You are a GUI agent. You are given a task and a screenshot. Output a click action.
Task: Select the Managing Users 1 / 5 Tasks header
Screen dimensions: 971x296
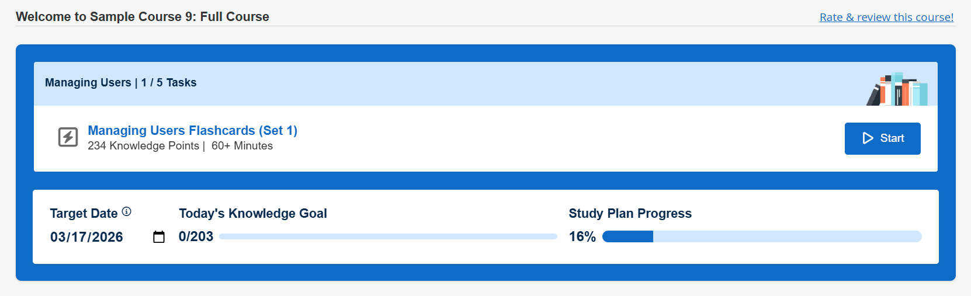[x=121, y=83]
